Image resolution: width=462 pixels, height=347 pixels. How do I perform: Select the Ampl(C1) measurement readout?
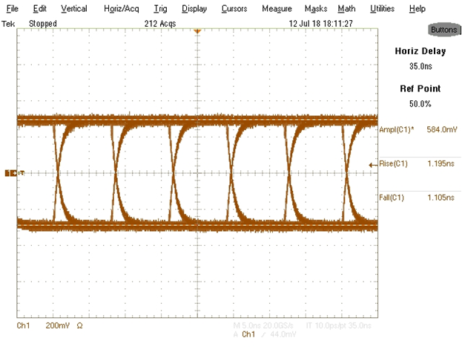[x=419, y=130]
